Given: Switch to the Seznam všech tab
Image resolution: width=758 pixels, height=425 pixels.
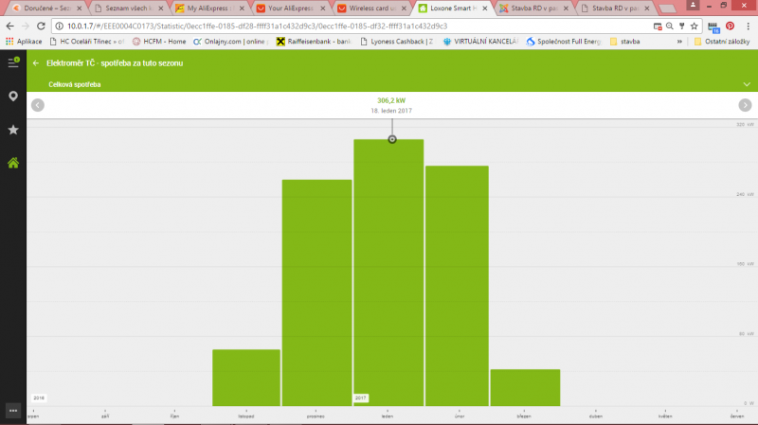Looking at the screenshot, I should [x=128, y=8].
